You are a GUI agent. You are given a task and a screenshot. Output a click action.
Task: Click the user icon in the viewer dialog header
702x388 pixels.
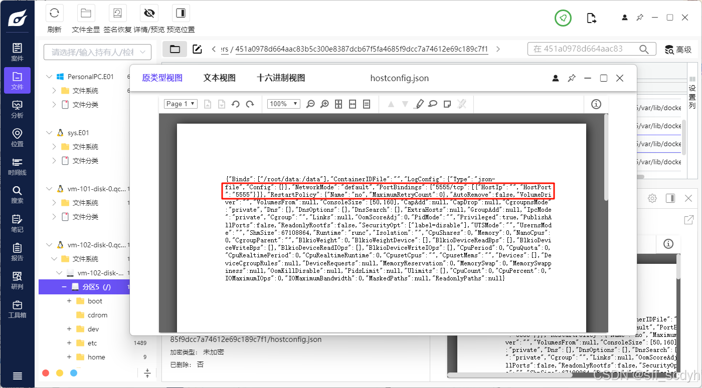(556, 78)
